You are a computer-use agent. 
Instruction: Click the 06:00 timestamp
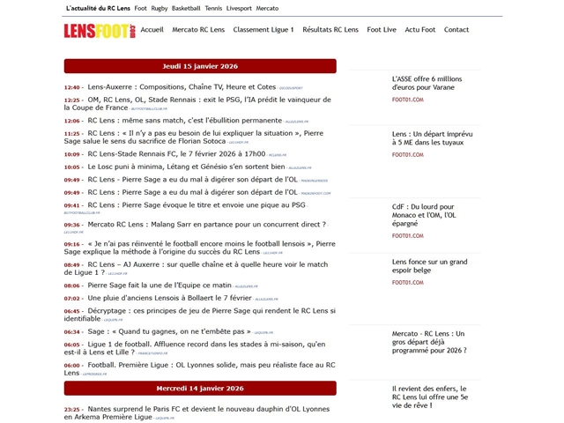pos(72,366)
